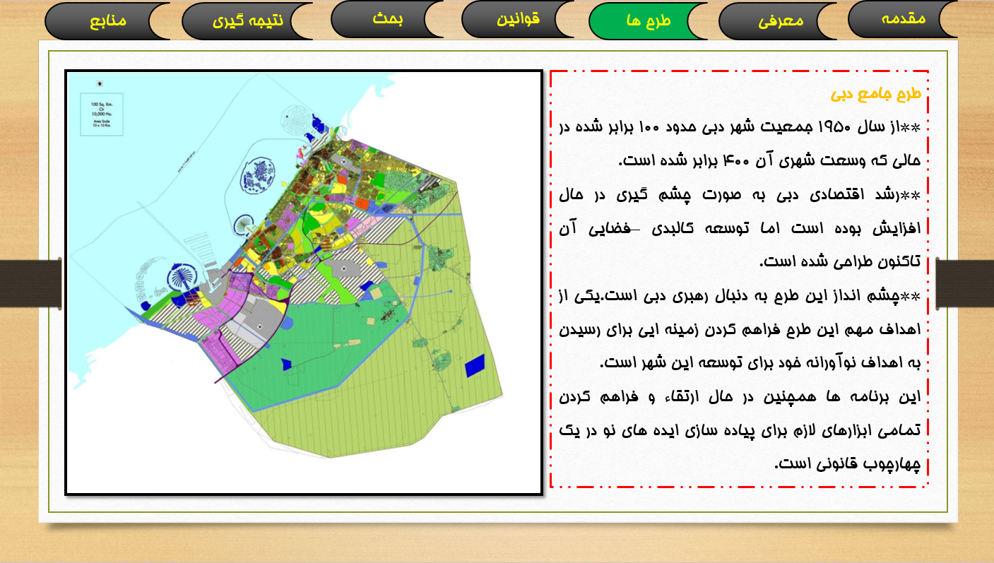Select the Dubai master plan map image
The height and width of the screenshot is (563, 994).
click(x=304, y=283)
